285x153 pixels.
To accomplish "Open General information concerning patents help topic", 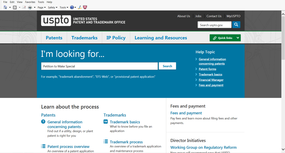I will point(212,61).
